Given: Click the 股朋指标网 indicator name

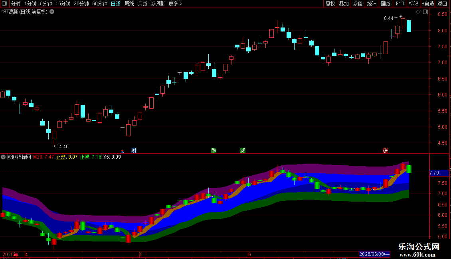Looking at the screenshot, I should click(x=19, y=157).
